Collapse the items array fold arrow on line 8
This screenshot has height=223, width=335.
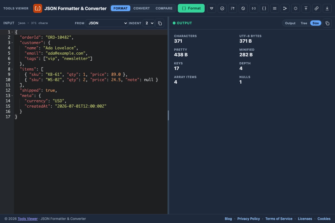(12, 69)
